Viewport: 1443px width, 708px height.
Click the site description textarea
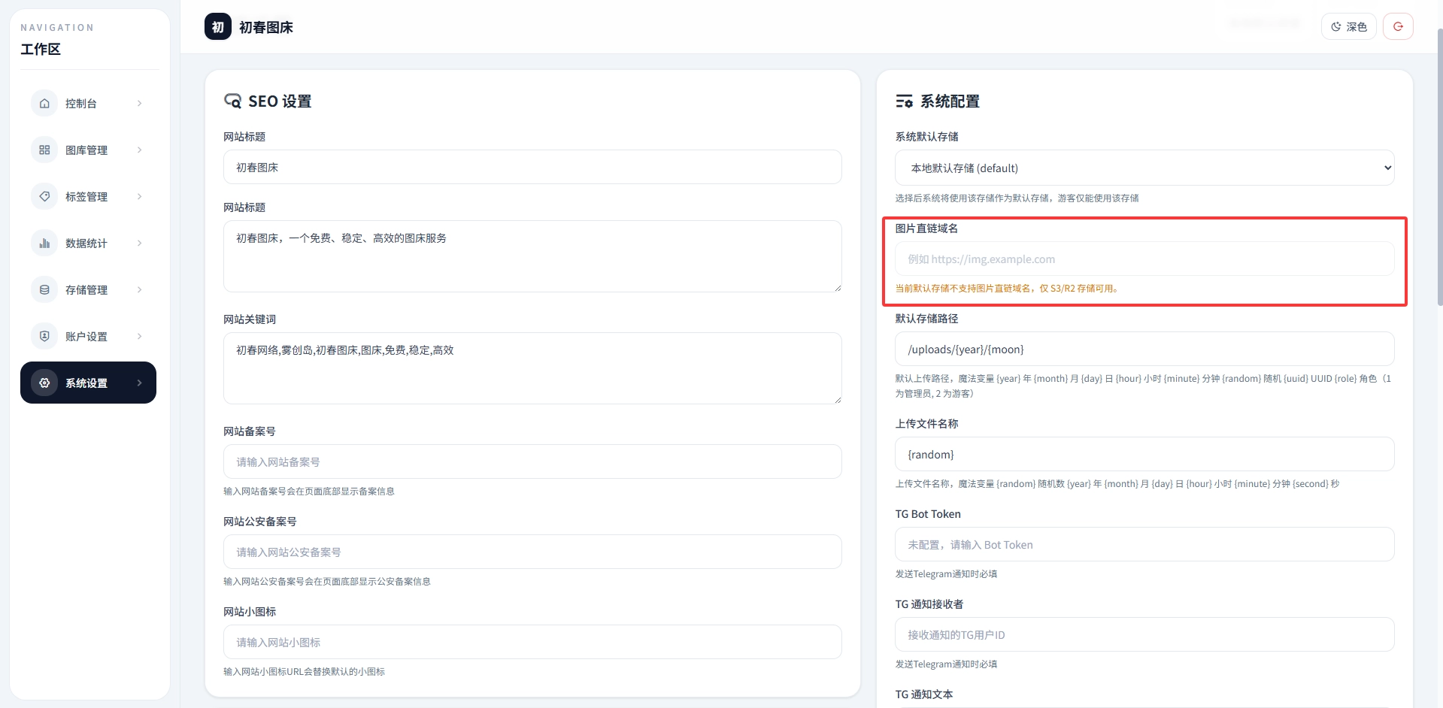tap(532, 256)
